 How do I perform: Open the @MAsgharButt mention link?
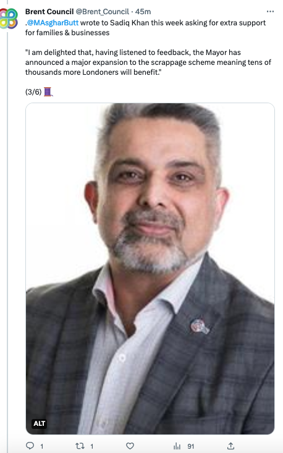(x=53, y=23)
